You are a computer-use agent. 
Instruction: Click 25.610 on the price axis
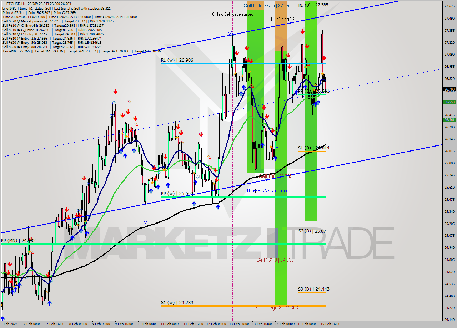[x=450, y=187]
